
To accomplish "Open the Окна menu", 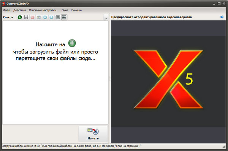I will point(65,10).
